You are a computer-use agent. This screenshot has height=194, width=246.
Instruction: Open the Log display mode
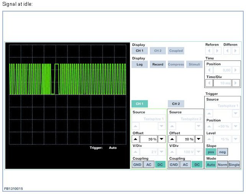click(x=139, y=64)
